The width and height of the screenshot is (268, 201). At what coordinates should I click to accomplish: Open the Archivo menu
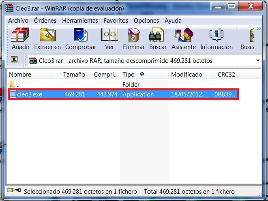[18, 21]
